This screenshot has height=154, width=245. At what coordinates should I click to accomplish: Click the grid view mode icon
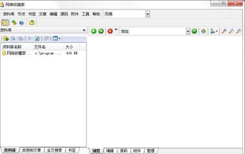click(x=55, y=38)
